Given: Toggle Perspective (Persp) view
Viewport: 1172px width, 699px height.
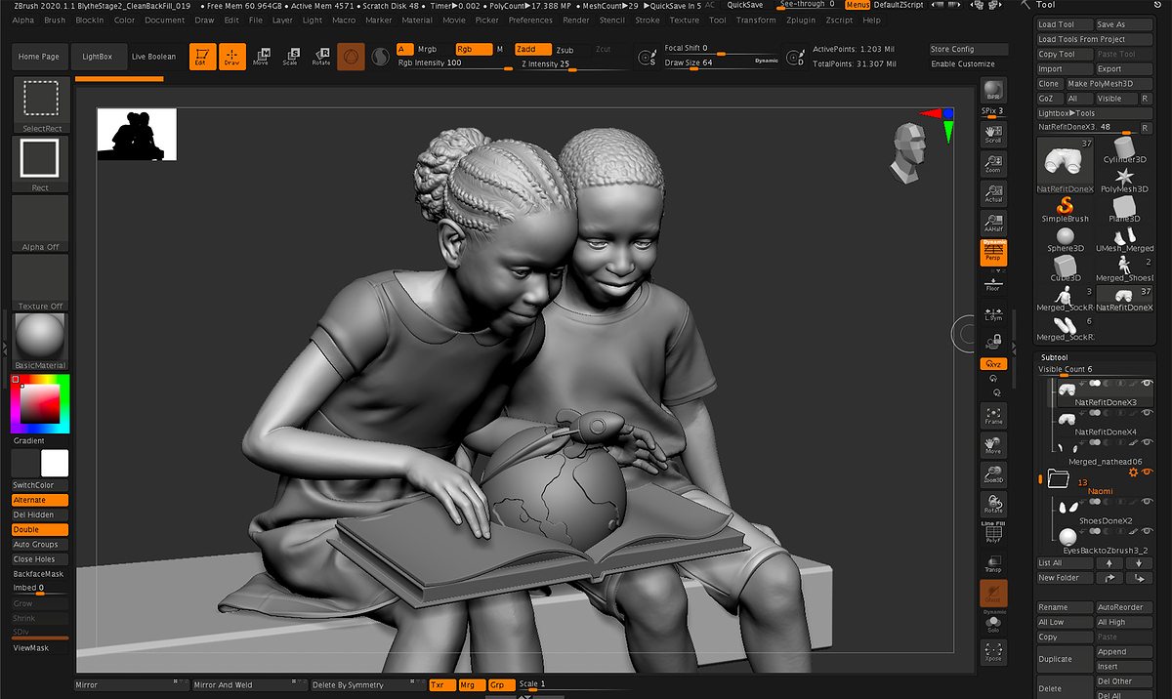Looking at the screenshot, I should [993, 252].
